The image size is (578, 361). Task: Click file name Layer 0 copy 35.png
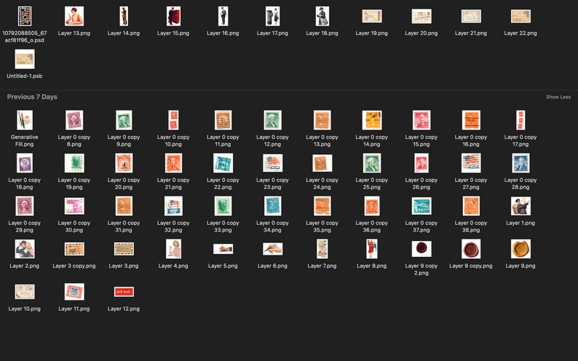(x=322, y=226)
